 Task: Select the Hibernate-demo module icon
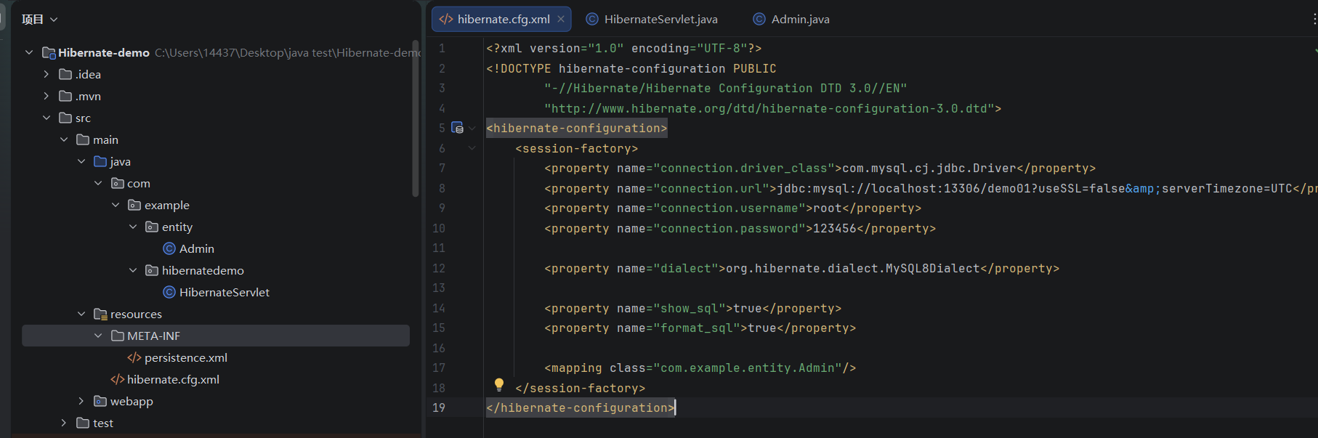point(49,52)
